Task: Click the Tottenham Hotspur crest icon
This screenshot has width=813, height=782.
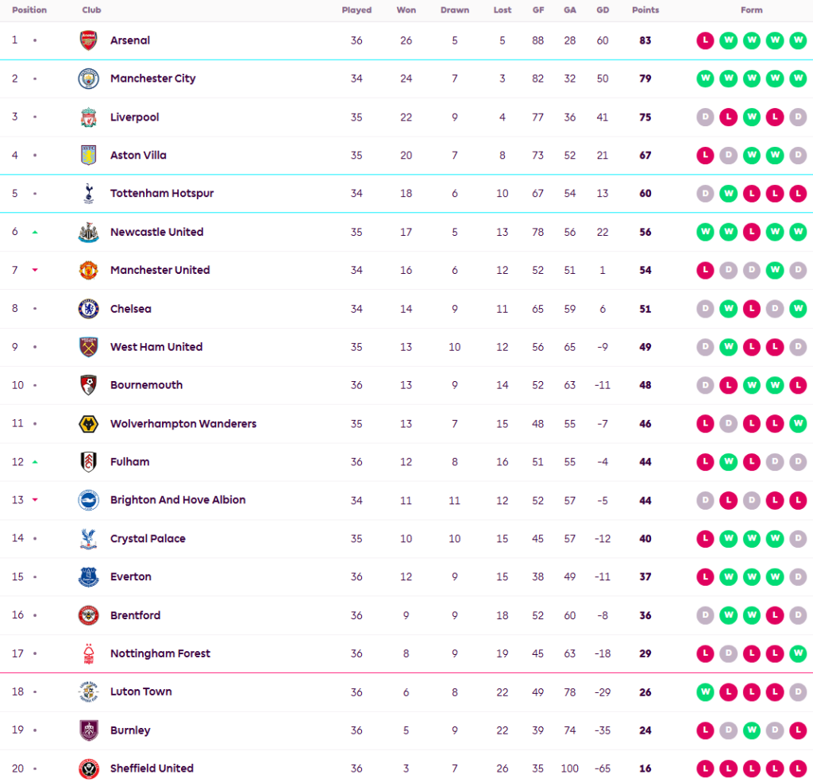Action: point(88,194)
